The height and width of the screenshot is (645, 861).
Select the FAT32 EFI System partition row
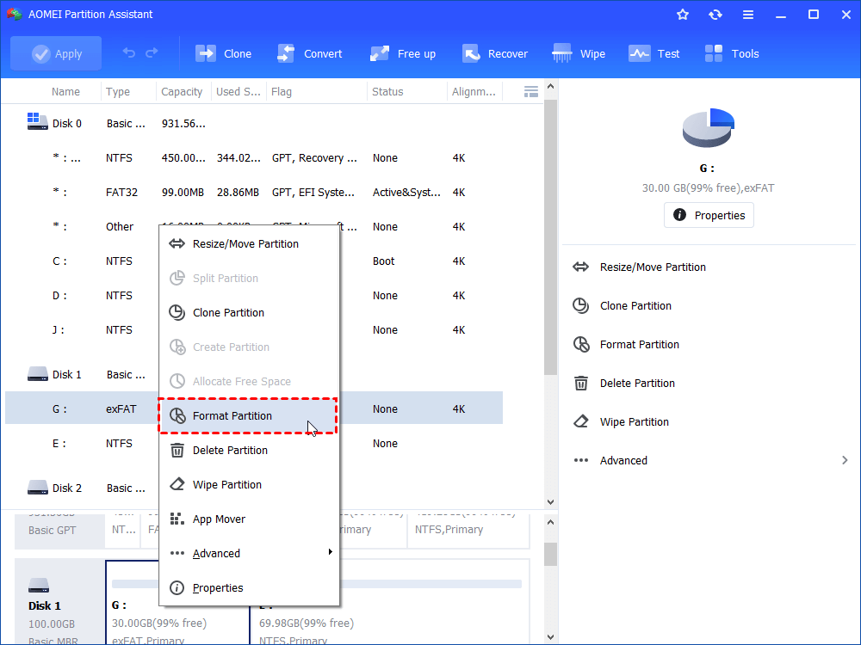click(x=254, y=193)
